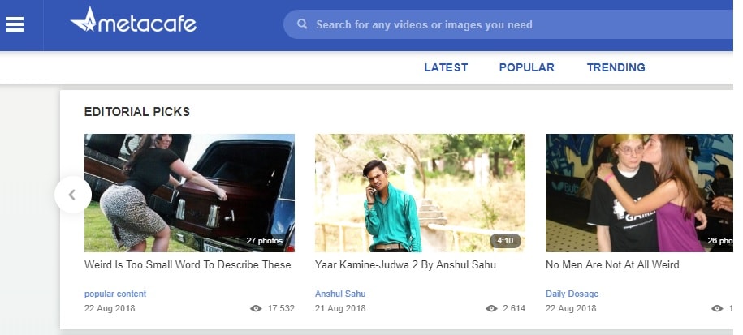Viewport: 743px width, 335px height.
Task: Open the hamburger menu
Action: 15,24
